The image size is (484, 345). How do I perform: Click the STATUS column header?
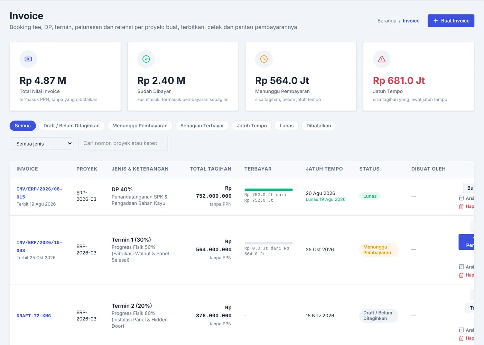click(x=369, y=169)
